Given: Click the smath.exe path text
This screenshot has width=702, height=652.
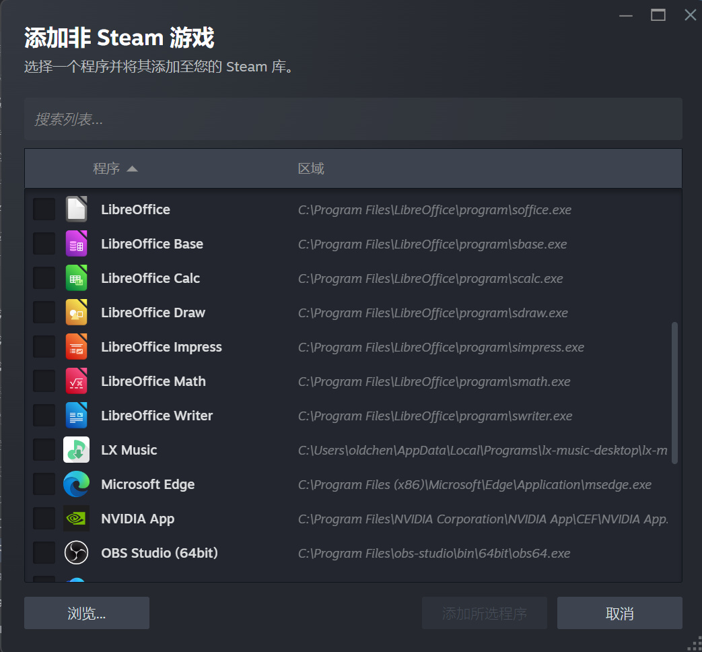Looking at the screenshot, I should 434,382.
